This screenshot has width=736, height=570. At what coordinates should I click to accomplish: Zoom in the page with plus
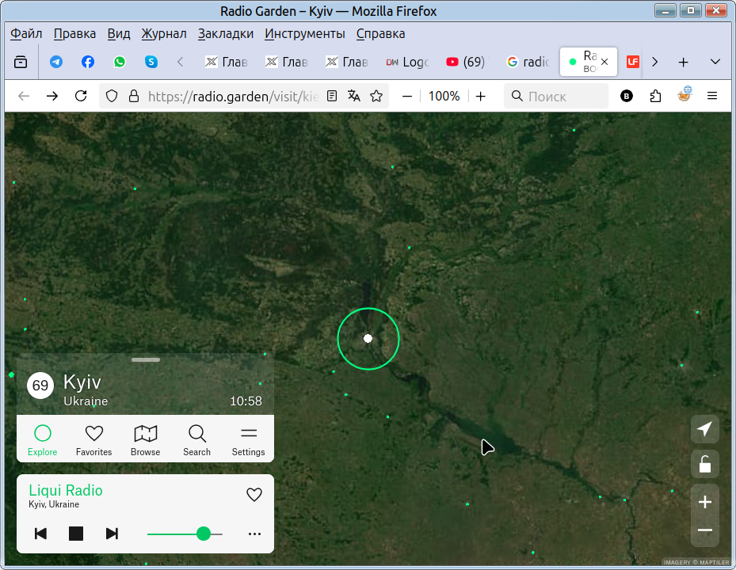tap(481, 96)
